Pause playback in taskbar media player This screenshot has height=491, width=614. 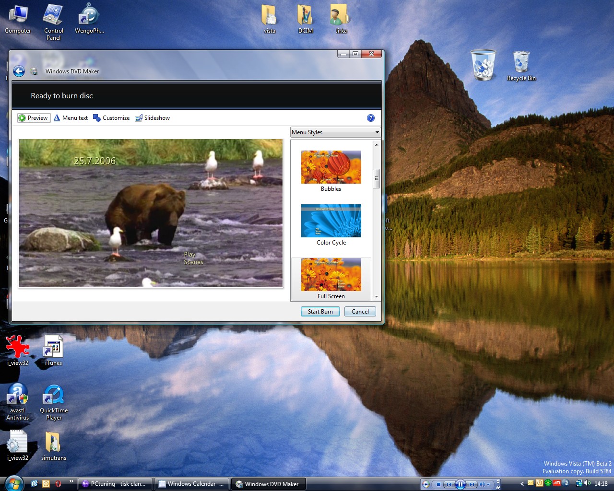(x=460, y=484)
